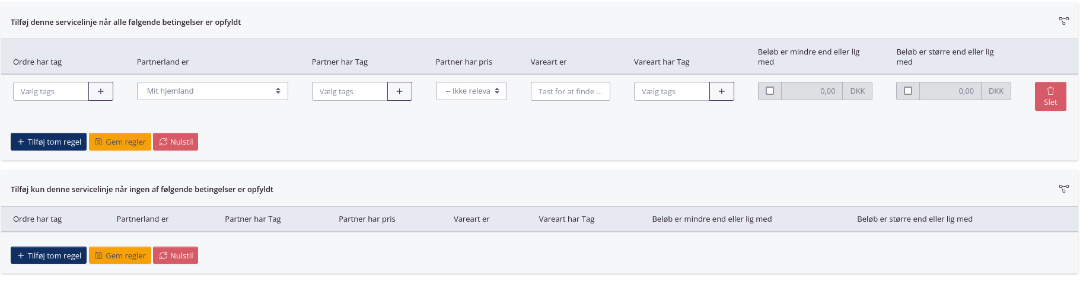The width and height of the screenshot is (1083, 294).
Task: Click the flow diagram icon in the second panel header
Action: coord(1063,189)
